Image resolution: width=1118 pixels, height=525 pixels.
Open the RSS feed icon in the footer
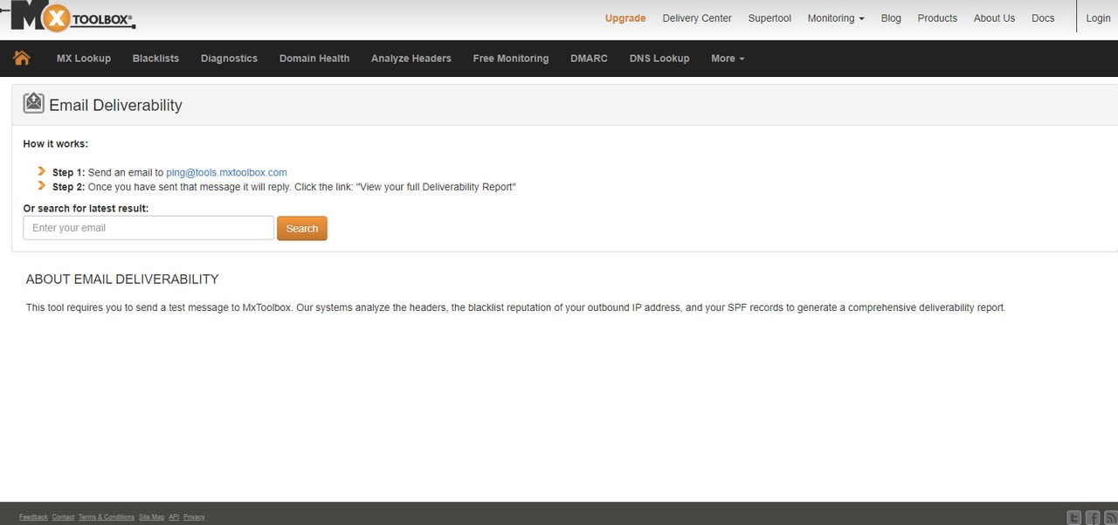[x=1110, y=518]
